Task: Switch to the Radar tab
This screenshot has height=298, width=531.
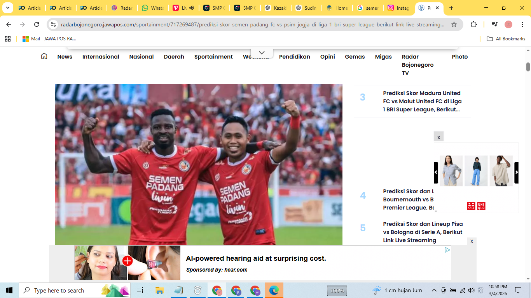Action: [122, 8]
